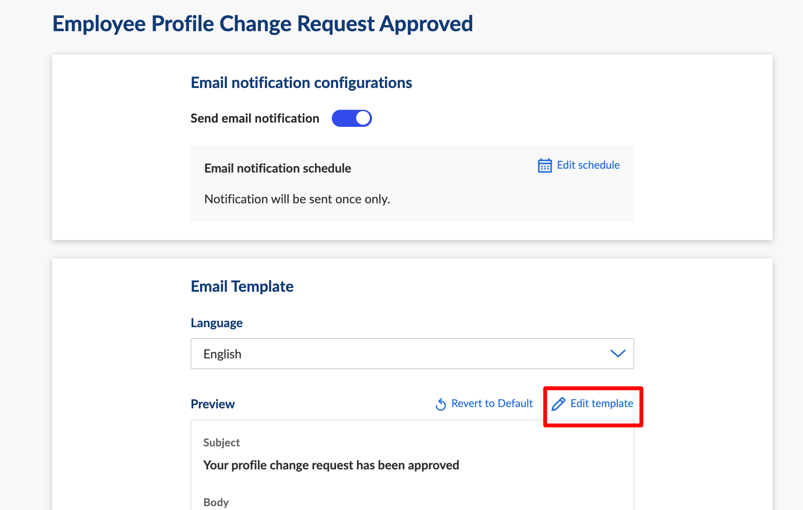The image size is (803, 510).
Task: Click the Language field label
Action: [x=216, y=323]
